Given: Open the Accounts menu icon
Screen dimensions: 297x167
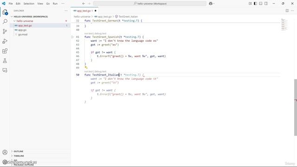Looking at the screenshot, I should (5, 152).
